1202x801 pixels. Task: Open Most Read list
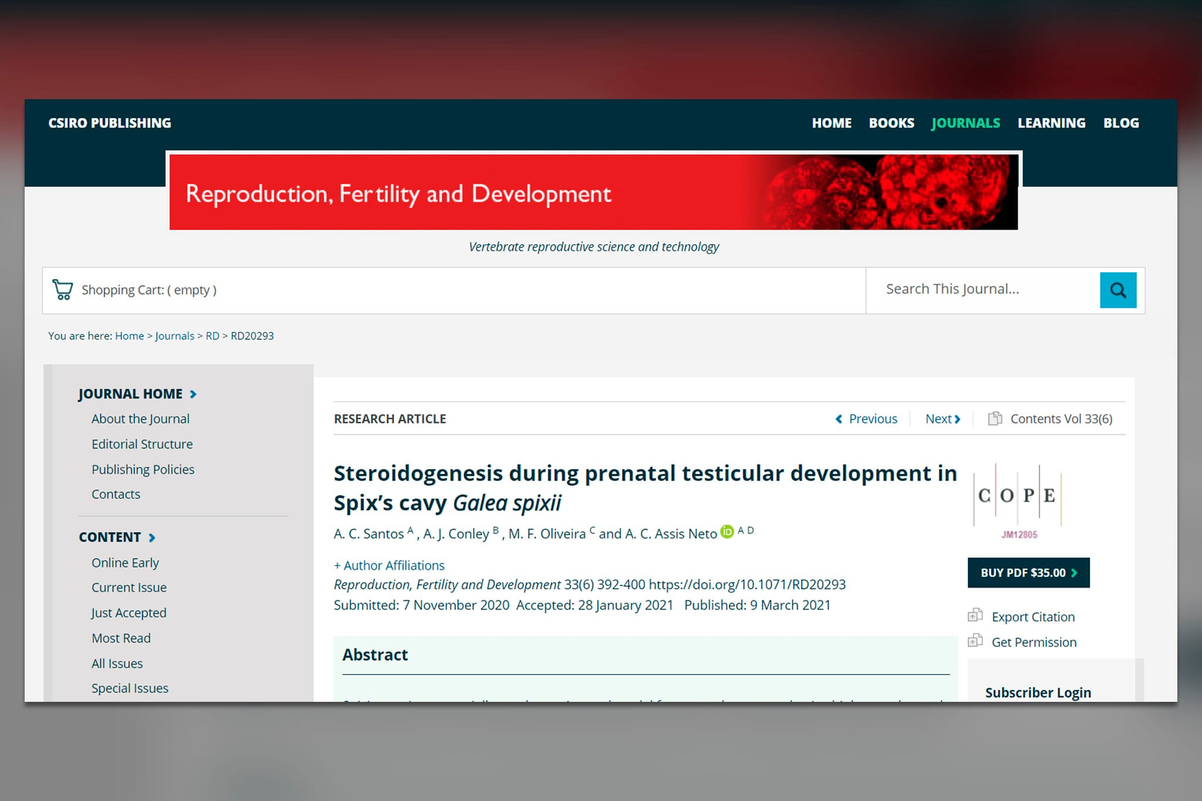click(121, 638)
